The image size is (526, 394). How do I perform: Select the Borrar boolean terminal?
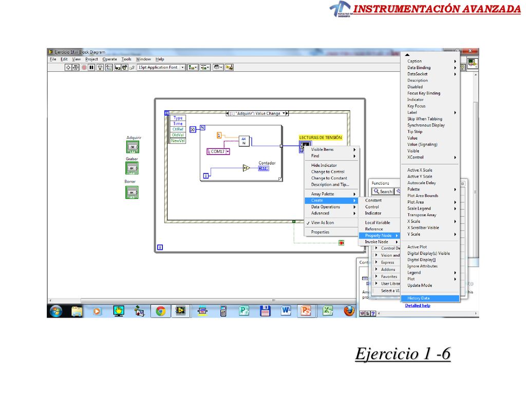[x=132, y=192]
